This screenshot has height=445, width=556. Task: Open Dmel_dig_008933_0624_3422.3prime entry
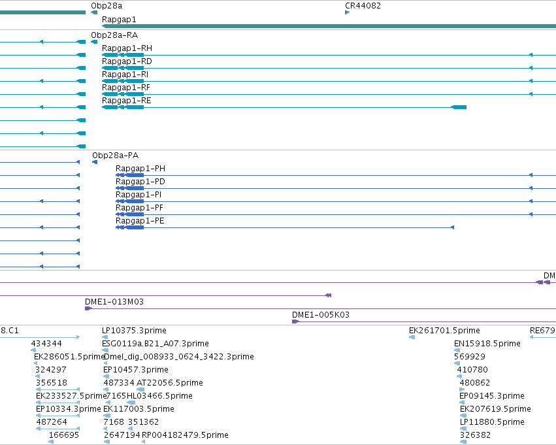pyautogui.click(x=179, y=357)
